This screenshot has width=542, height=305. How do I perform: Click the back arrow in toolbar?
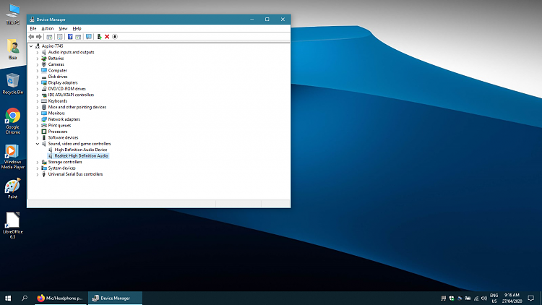pos(32,37)
